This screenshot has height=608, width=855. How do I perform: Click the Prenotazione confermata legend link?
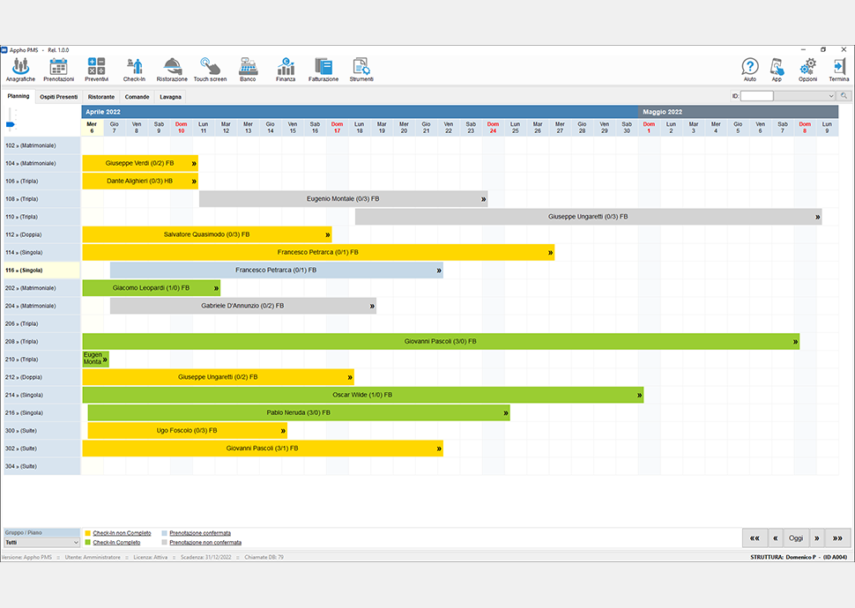click(x=199, y=533)
